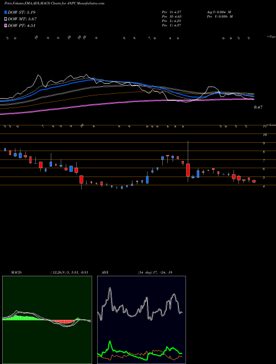Click the 'MACD:' panel label
276x364 pixels.
16,272
